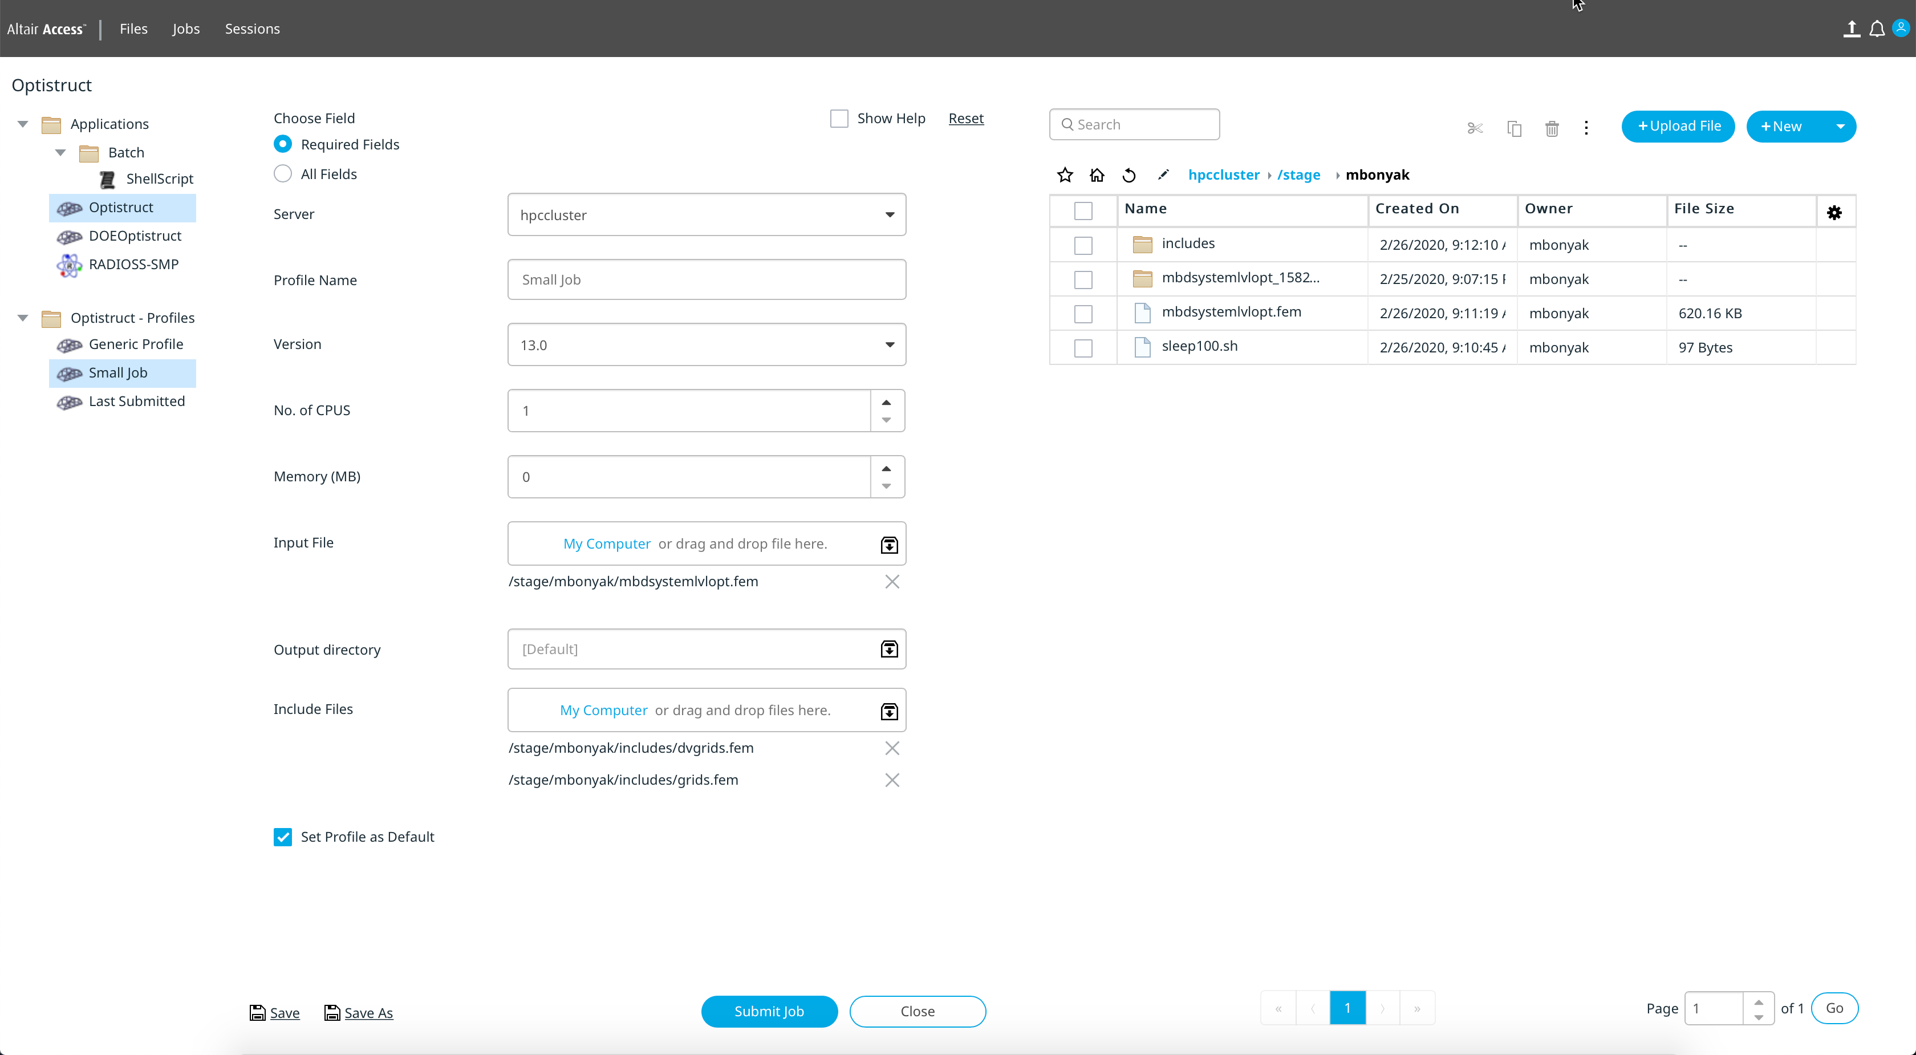The height and width of the screenshot is (1055, 1916).
Task: Click the Submit Job button
Action: point(768,1011)
